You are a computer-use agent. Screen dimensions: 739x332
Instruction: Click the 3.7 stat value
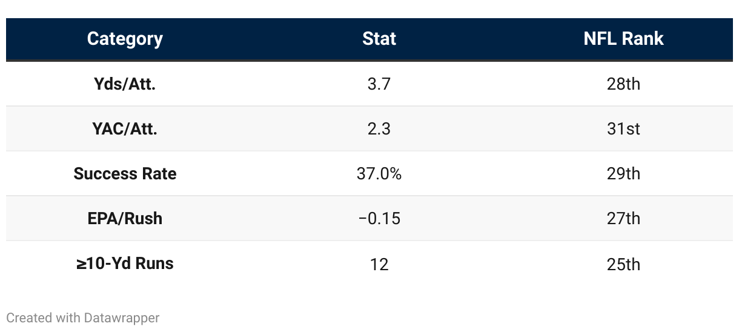coord(379,84)
